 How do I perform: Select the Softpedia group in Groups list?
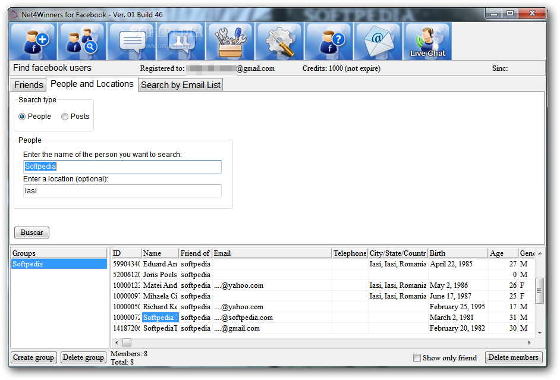point(59,264)
